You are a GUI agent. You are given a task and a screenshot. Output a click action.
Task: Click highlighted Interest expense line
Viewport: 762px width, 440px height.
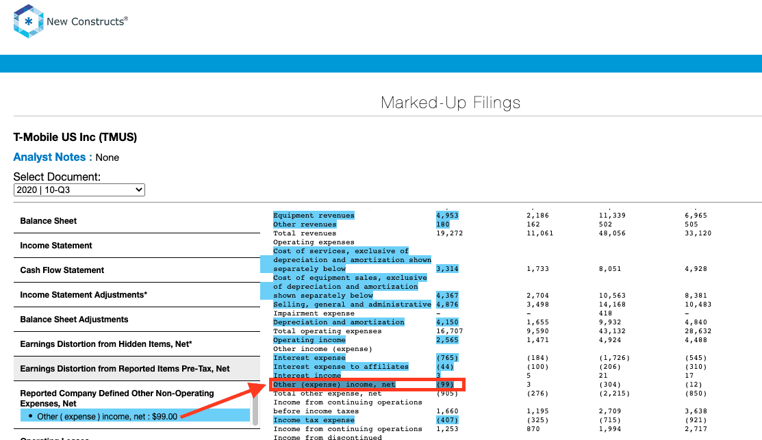309,358
